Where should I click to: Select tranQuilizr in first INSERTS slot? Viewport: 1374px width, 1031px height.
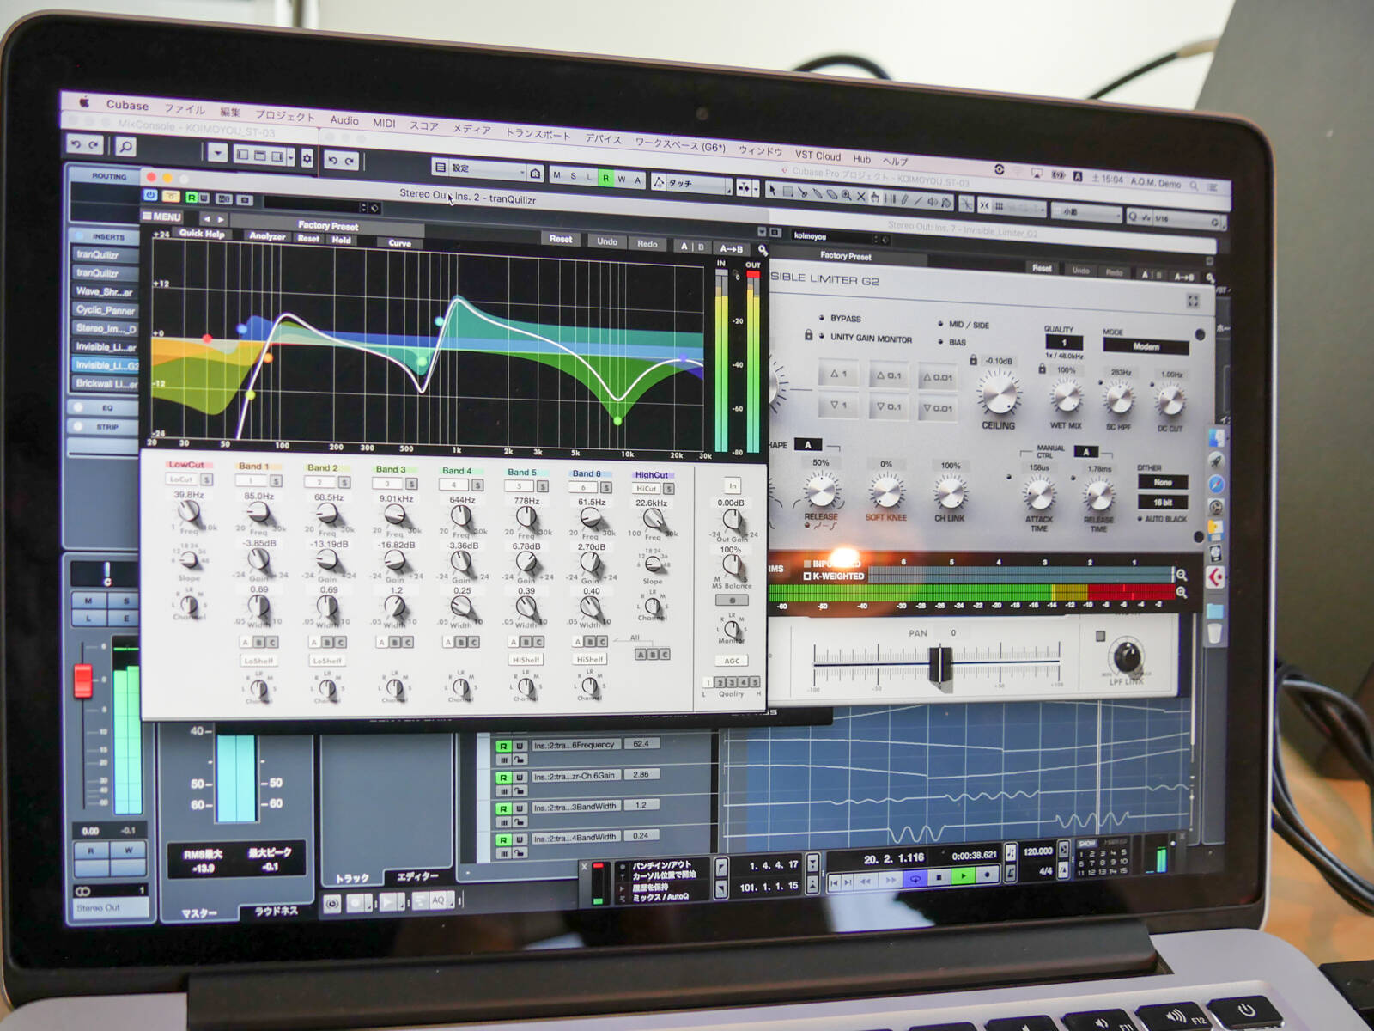[103, 254]
